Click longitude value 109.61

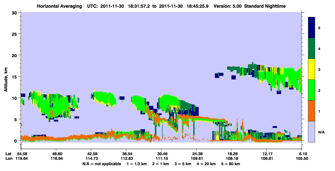(196, 158)
